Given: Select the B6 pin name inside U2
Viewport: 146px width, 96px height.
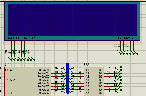Looking at the screenshot, I should tap(101, 90).
